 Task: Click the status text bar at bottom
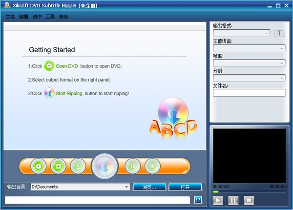tap(97, 200)
